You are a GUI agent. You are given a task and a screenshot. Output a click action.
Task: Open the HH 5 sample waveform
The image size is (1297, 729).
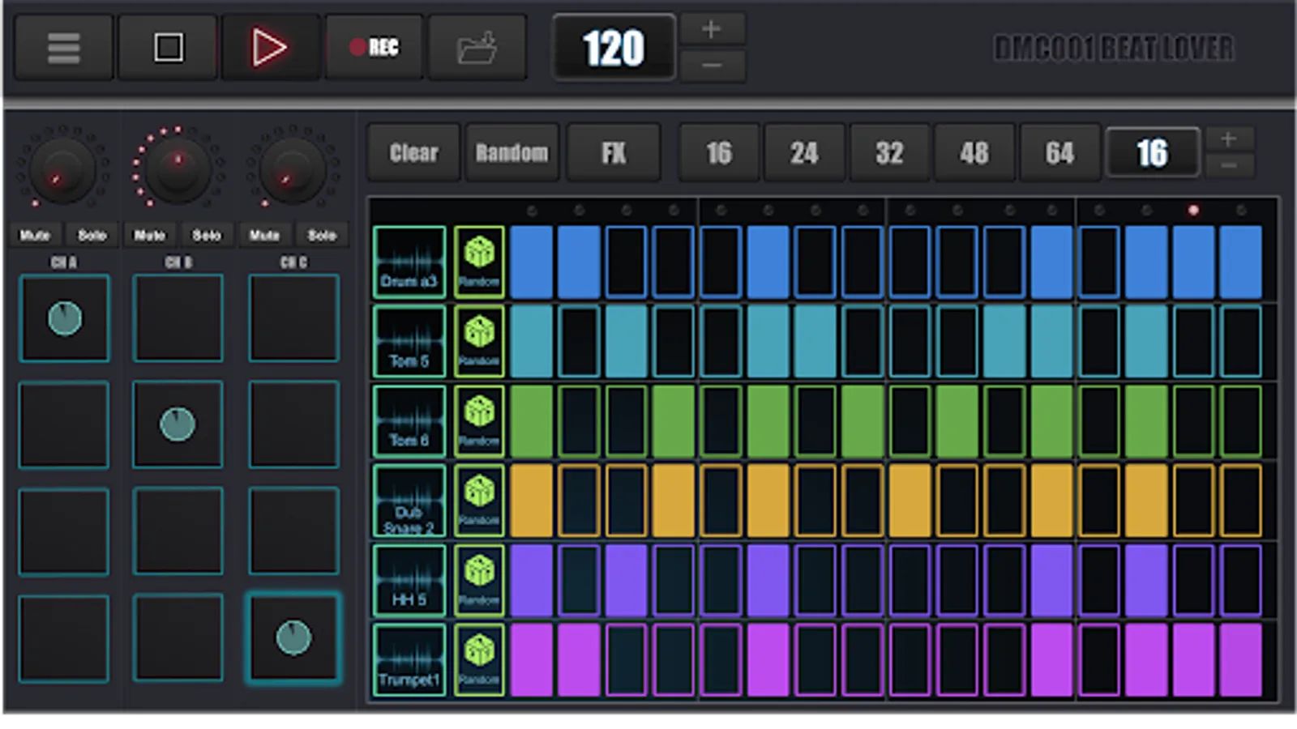(409, 580)
